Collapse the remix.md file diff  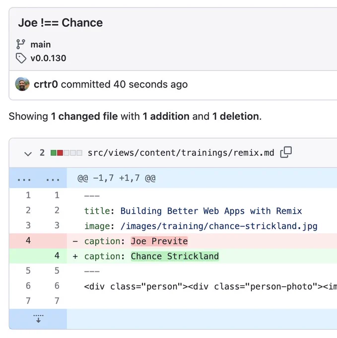tap(28, 154)
